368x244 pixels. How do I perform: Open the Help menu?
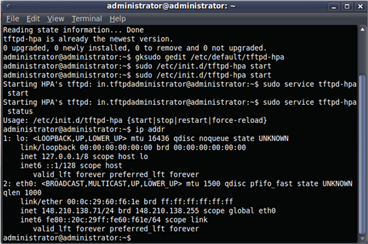tap(118, 19)
